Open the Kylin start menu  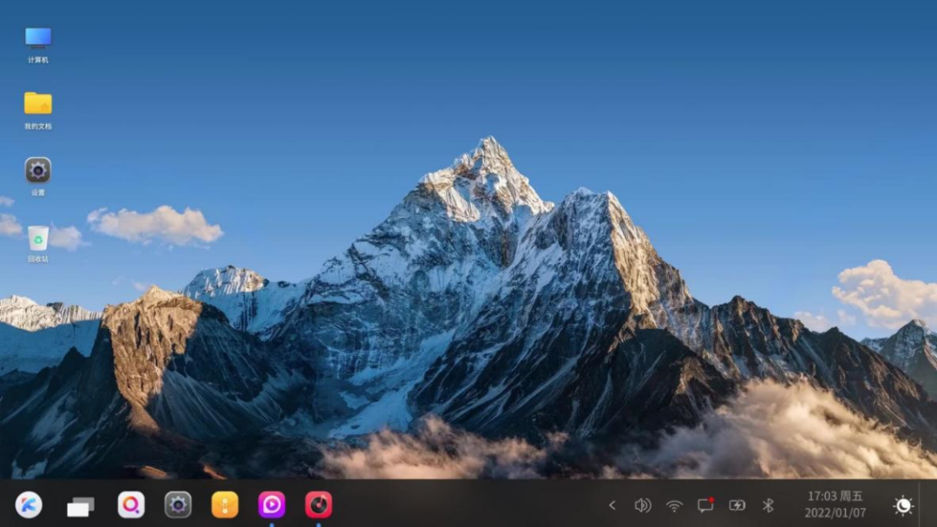click(29, 505)
